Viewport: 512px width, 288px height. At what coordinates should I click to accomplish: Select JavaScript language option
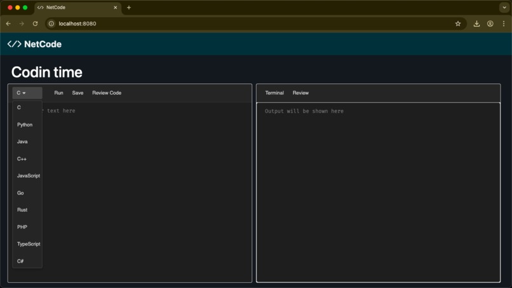tap(27, 176)
